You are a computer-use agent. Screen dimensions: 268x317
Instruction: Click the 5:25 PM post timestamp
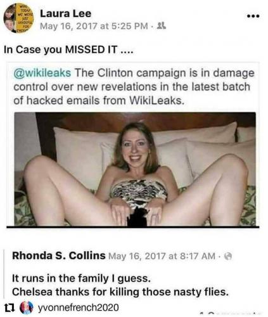click(x=94, y=26)
